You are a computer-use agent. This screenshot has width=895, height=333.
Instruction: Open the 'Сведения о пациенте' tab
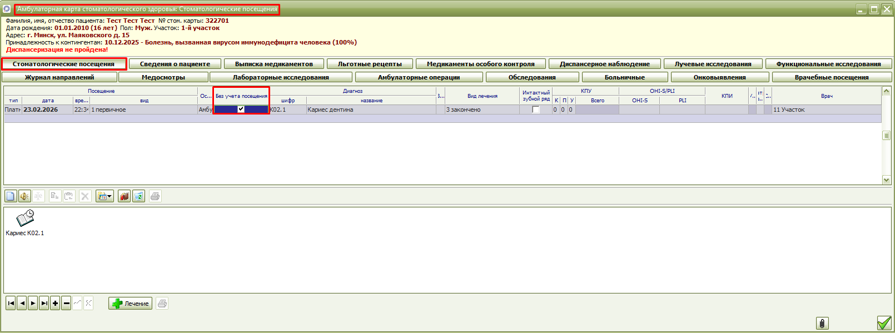[x=175, y=64]
